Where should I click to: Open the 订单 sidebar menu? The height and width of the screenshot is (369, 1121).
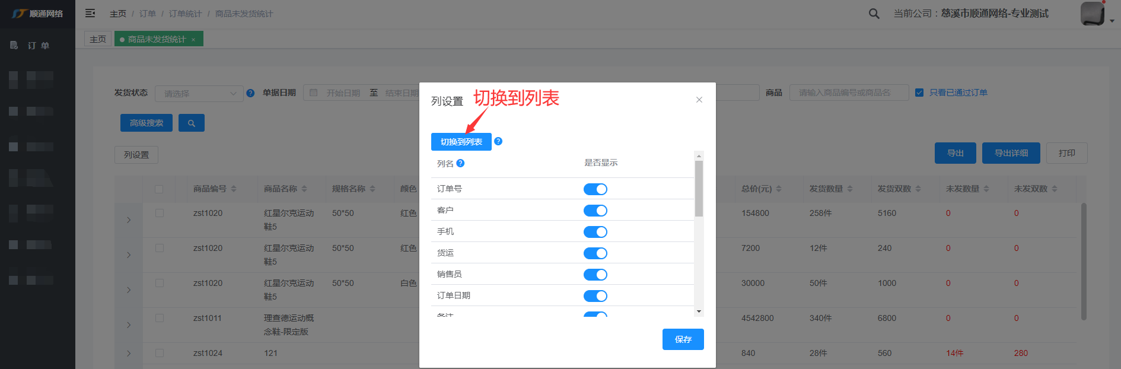point(38,45)
